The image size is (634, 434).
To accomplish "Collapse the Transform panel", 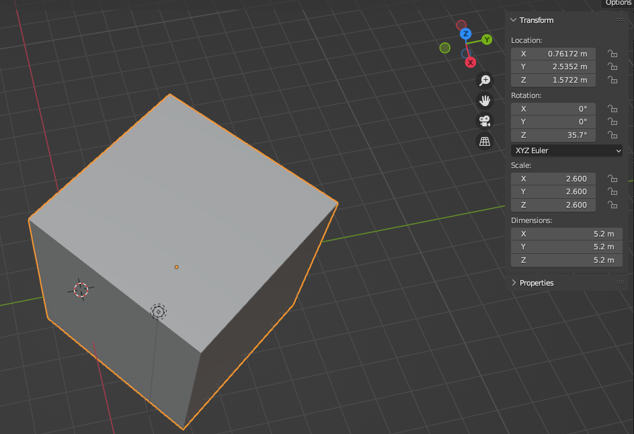I will coord(514,19).
